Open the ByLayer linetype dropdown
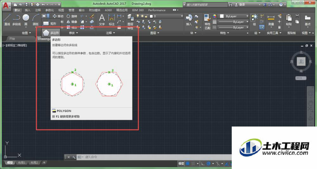Viewport: 317px width, 169px height. (x=233, y=27)
